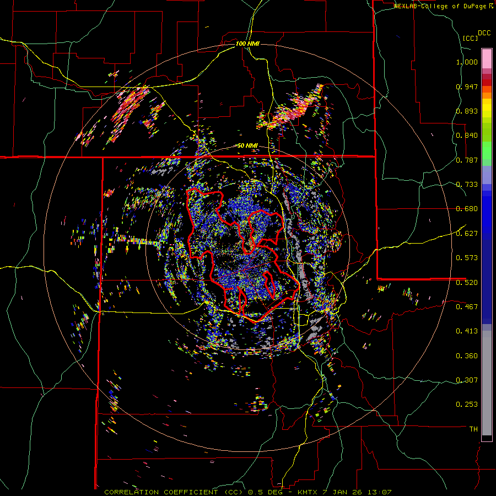
Task: Select the 0.733 legend value
Action: tap(467, 185)
